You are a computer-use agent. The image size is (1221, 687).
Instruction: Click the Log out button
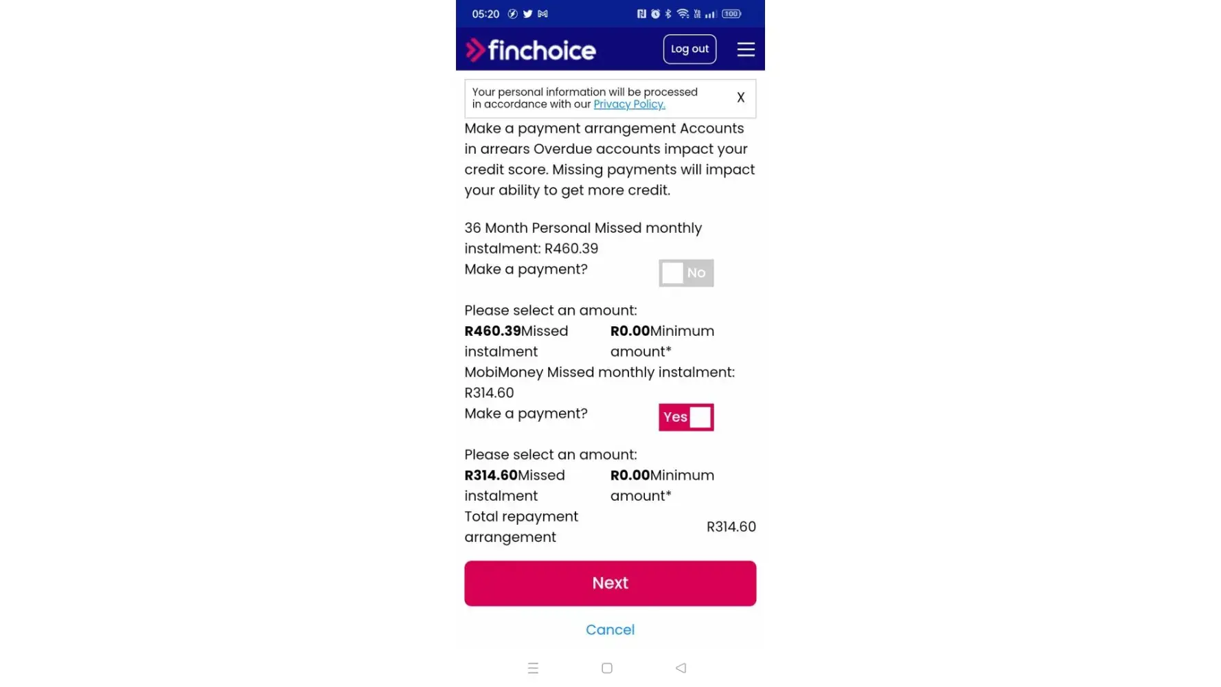(689, 49)
